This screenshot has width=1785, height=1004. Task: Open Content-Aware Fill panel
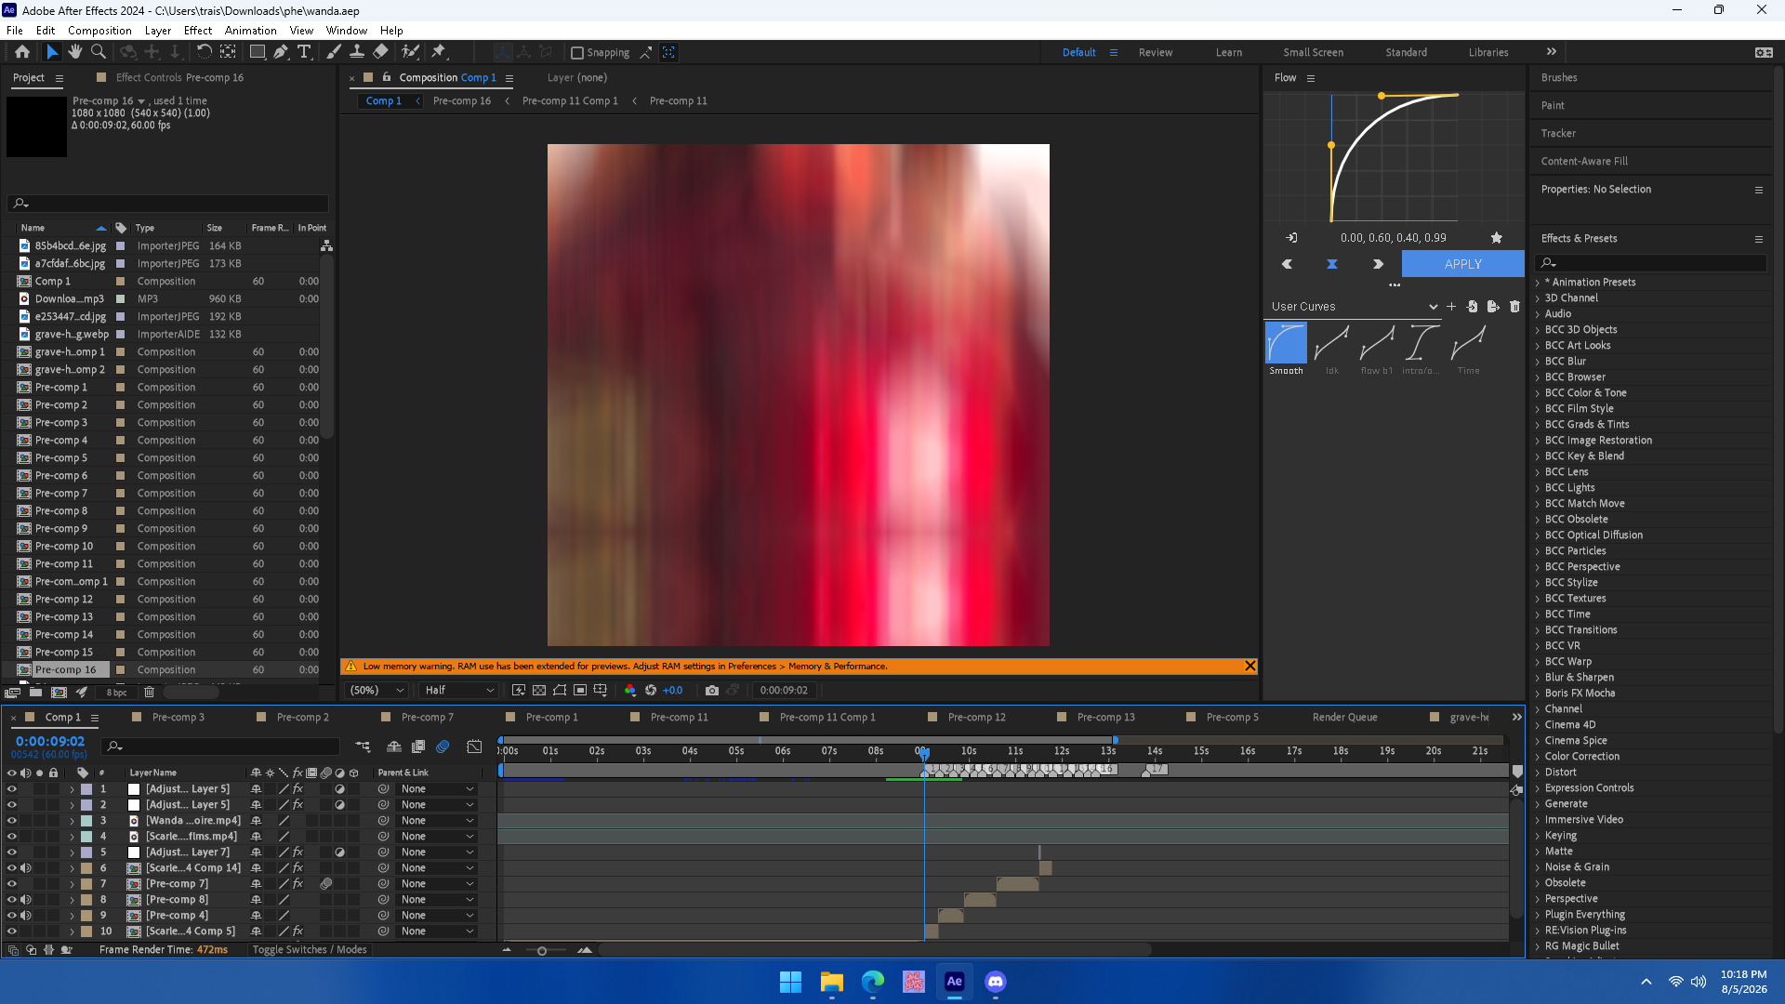[x=1584, y=161]
